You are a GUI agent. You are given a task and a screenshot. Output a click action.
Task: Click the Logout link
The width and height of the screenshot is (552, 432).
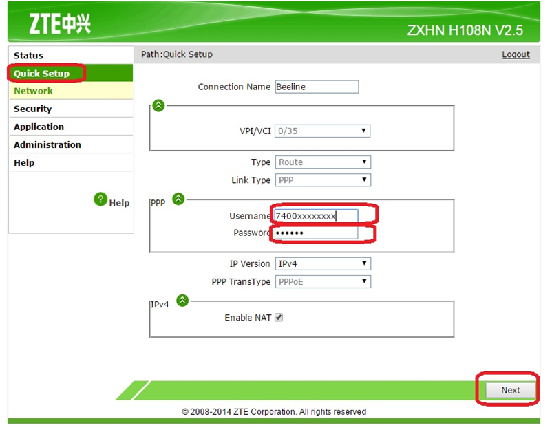tap(516, 54)
